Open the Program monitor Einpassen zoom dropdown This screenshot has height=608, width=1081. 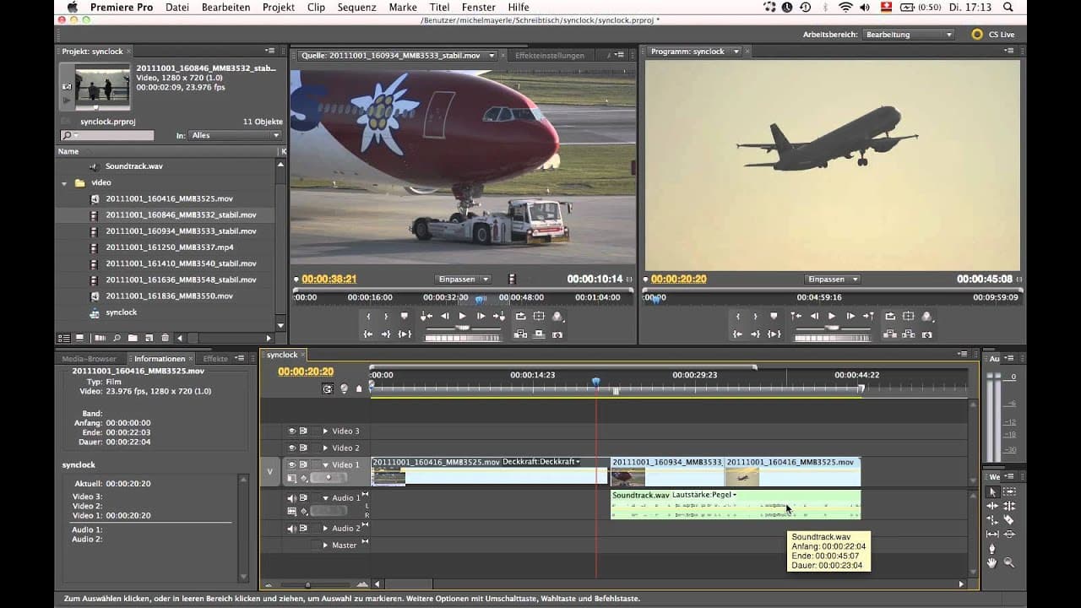click(x=833, y=279)
